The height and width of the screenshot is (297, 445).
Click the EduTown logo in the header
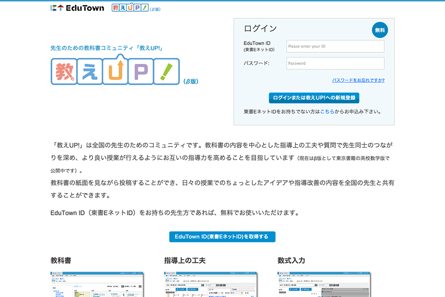point(77,8)
